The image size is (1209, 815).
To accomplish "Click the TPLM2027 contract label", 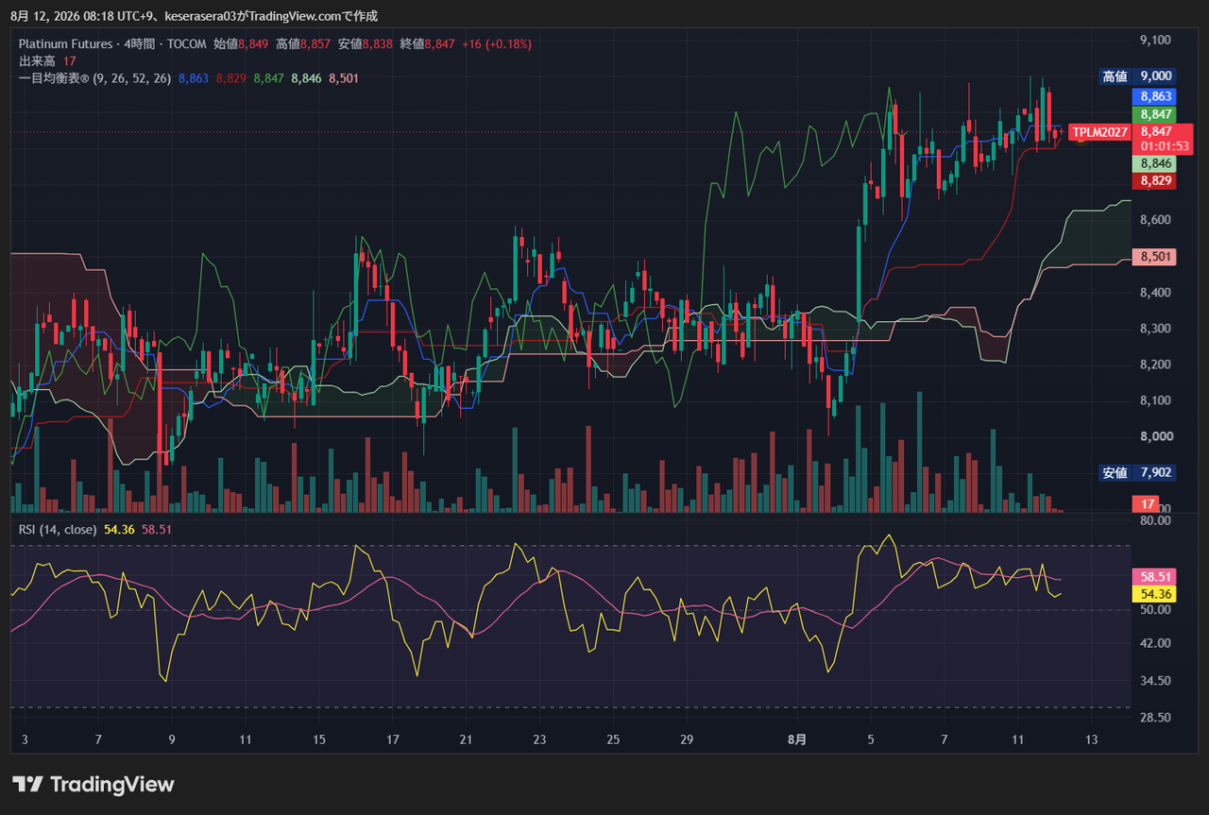I will 1100,132.
